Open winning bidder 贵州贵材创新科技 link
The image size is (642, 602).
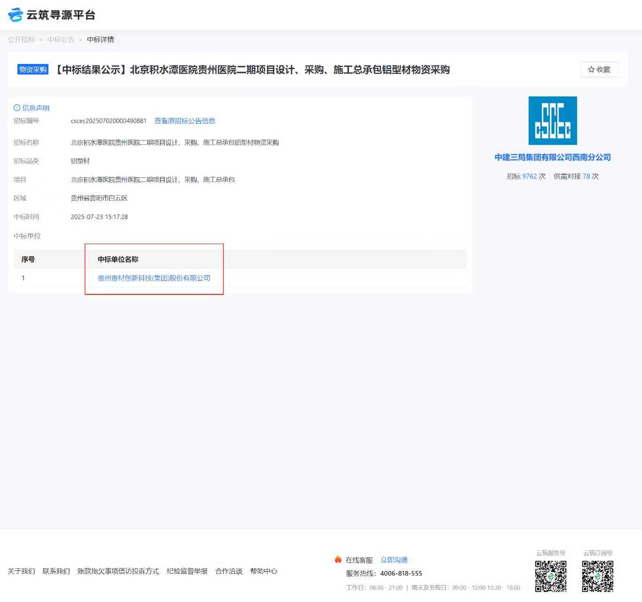tap(154, 278)
